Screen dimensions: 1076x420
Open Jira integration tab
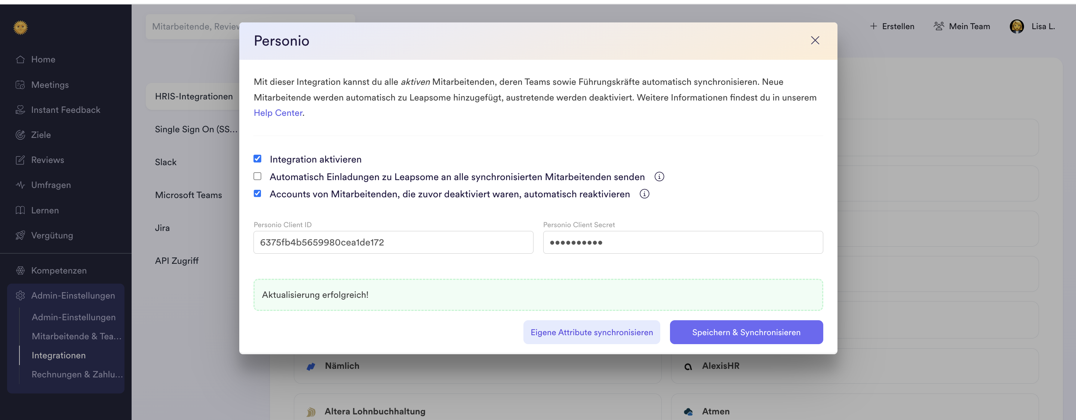coord(162,228)
